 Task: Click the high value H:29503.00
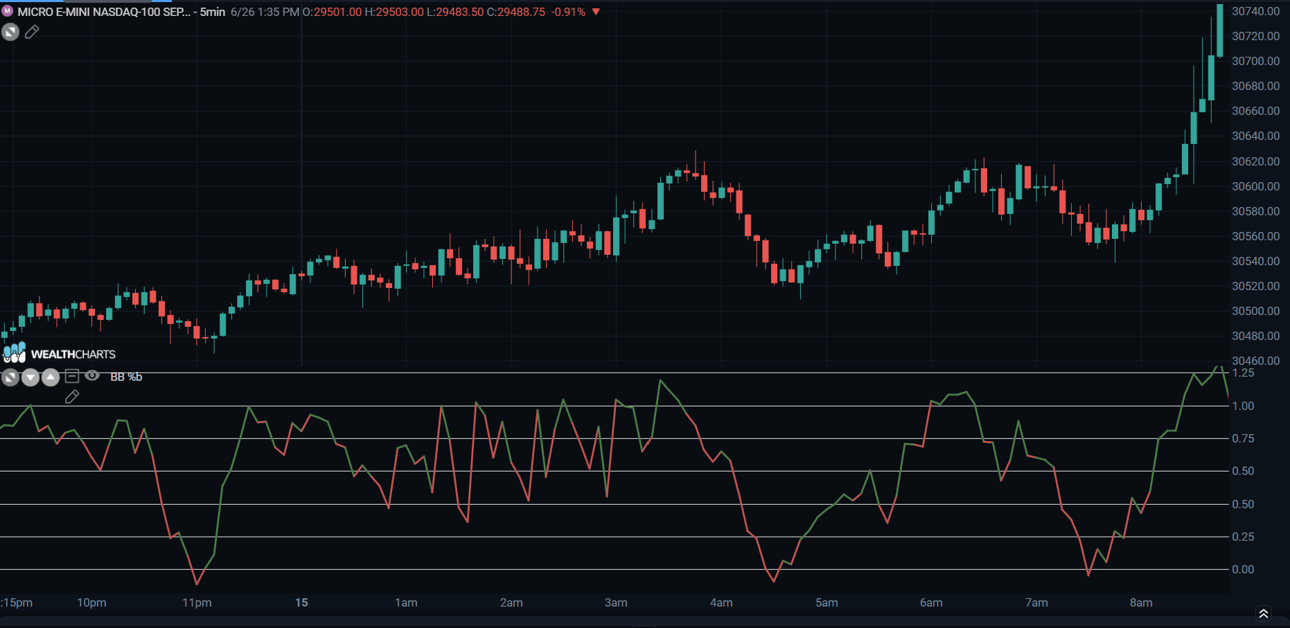point(394,12)
